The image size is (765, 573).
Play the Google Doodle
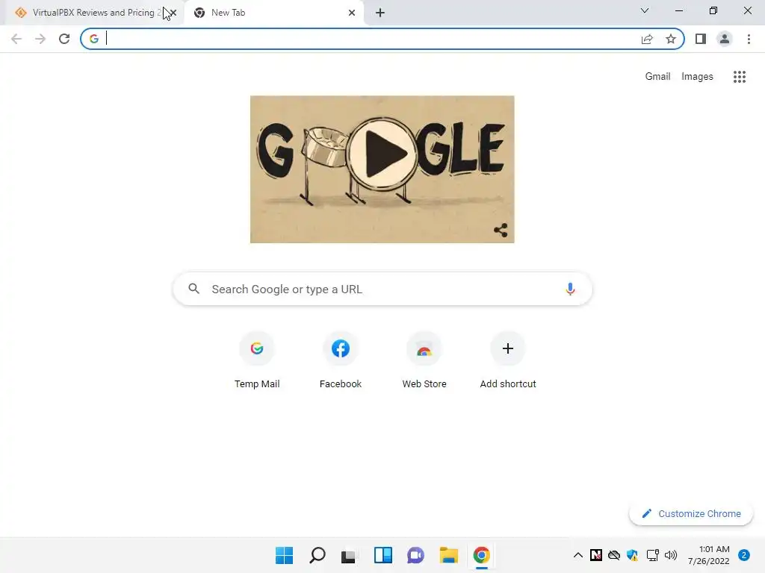(382, 154)
